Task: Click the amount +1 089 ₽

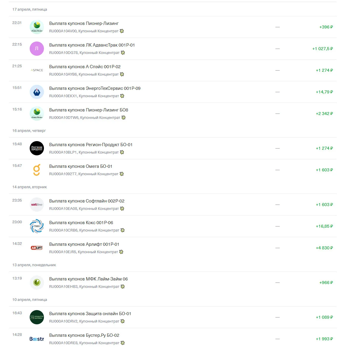Action: (324, 318)
